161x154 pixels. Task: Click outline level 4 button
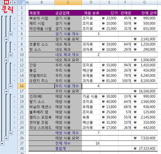pos(15,2)
